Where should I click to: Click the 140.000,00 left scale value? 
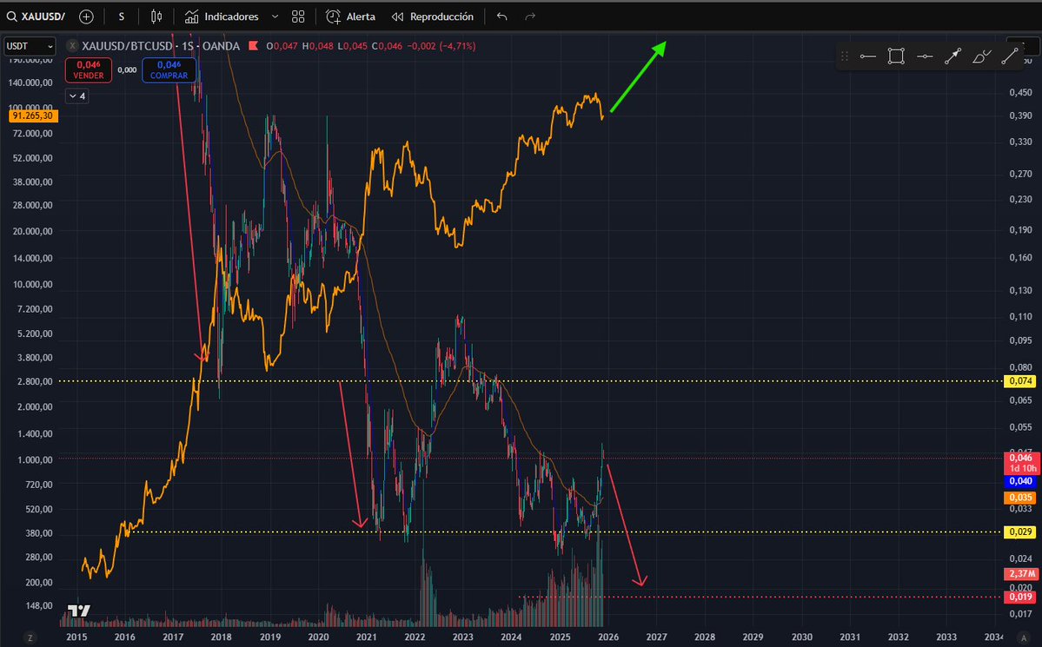(31, 83)
